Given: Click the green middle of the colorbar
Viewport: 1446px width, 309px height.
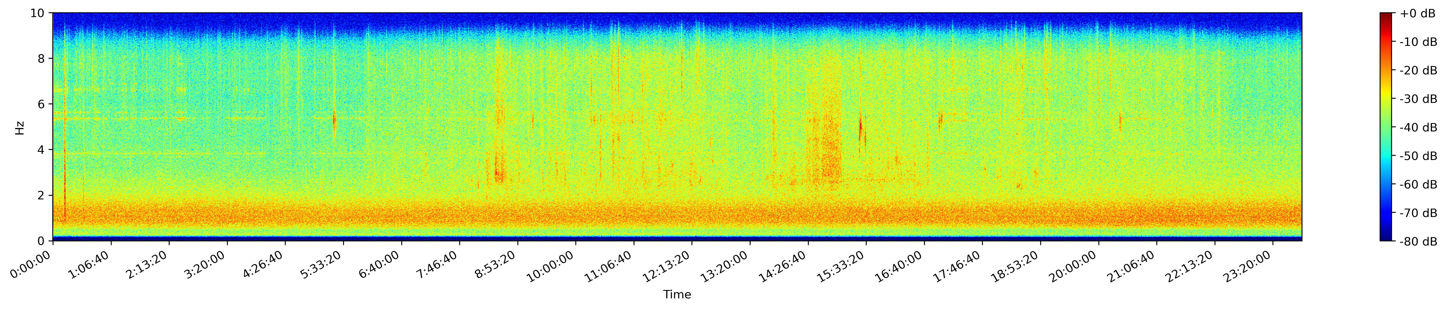Looking at the screenshot, I should (1386, 127).
